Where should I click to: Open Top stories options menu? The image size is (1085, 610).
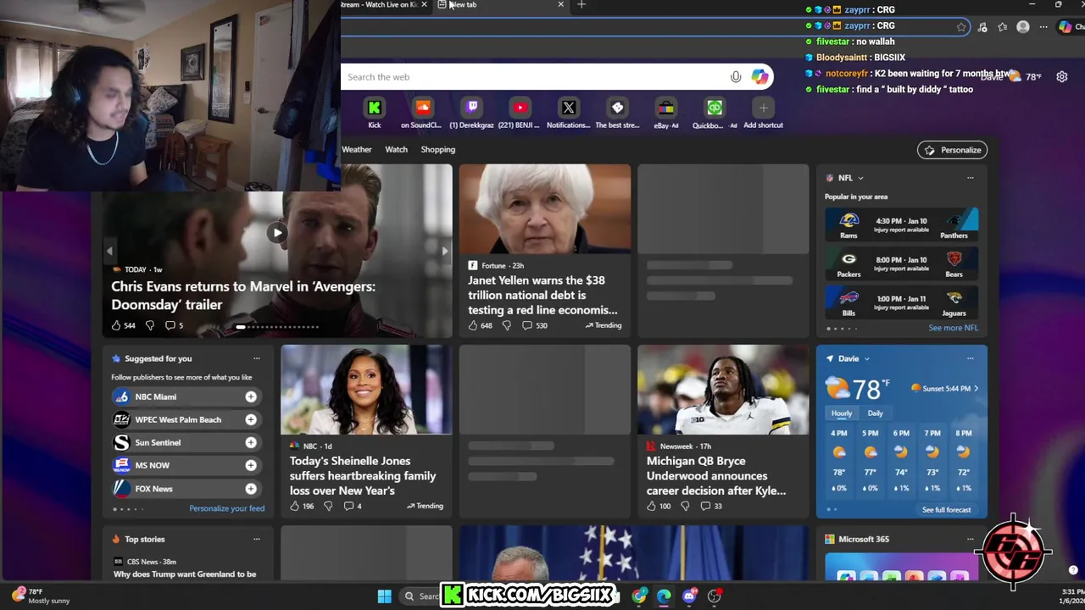(256, 539)
